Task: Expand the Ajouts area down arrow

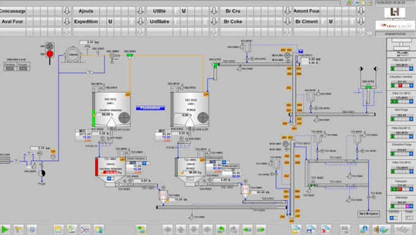Action: [x=140, y=11]
